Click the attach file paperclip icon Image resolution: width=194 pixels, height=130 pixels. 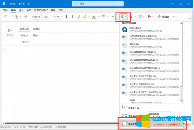click(x=122, y=17)
